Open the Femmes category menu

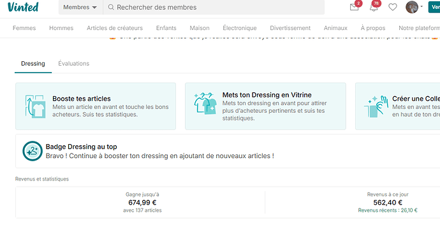point(24,28)
